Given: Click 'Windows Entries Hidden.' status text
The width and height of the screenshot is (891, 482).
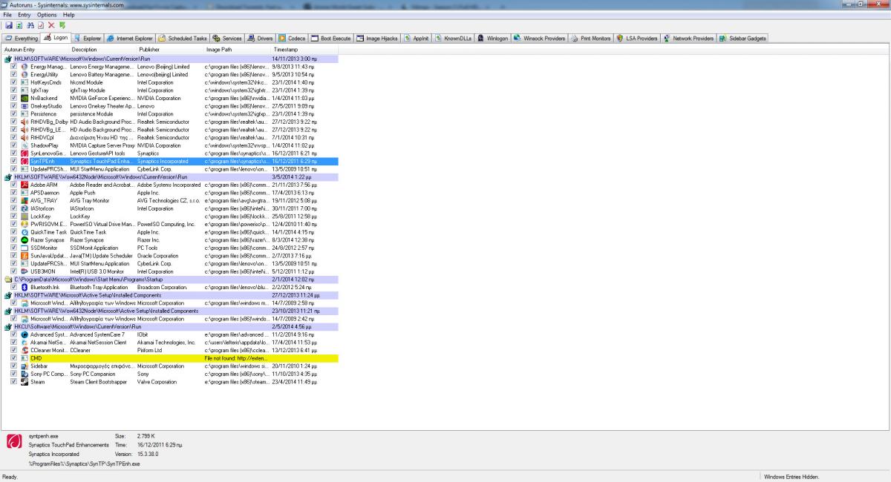Looking at the screenshot, I should coord(791,477).
